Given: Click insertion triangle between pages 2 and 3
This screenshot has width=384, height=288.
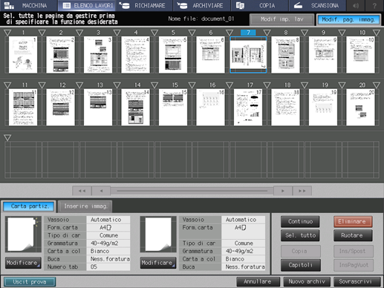Looking at the screenshot, I should click(x=79, y=33).
